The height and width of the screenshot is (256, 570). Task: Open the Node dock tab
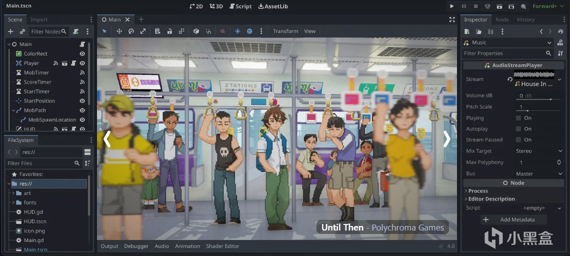502,19
